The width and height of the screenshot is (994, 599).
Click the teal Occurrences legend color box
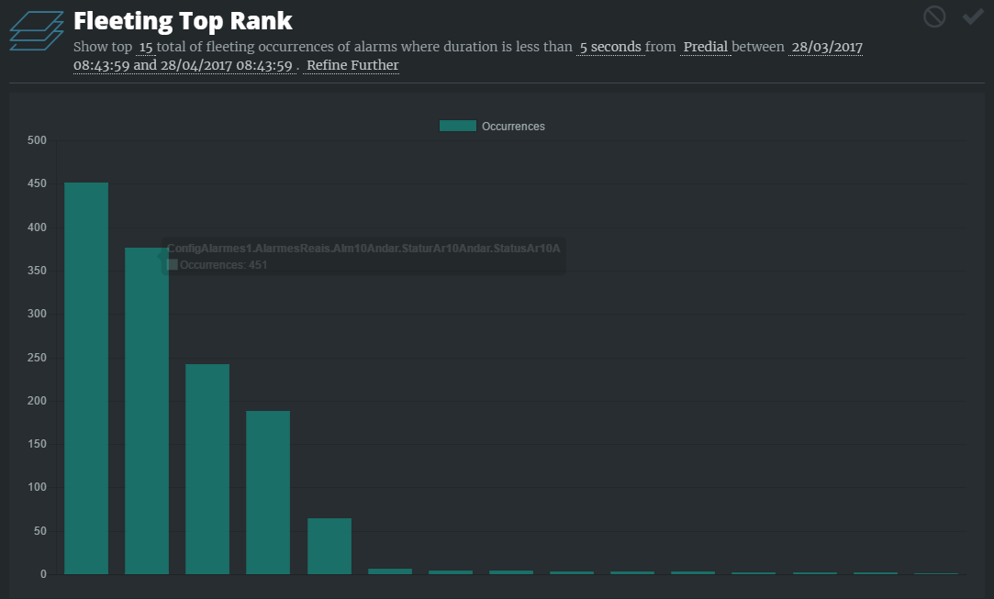click(457, 127)
